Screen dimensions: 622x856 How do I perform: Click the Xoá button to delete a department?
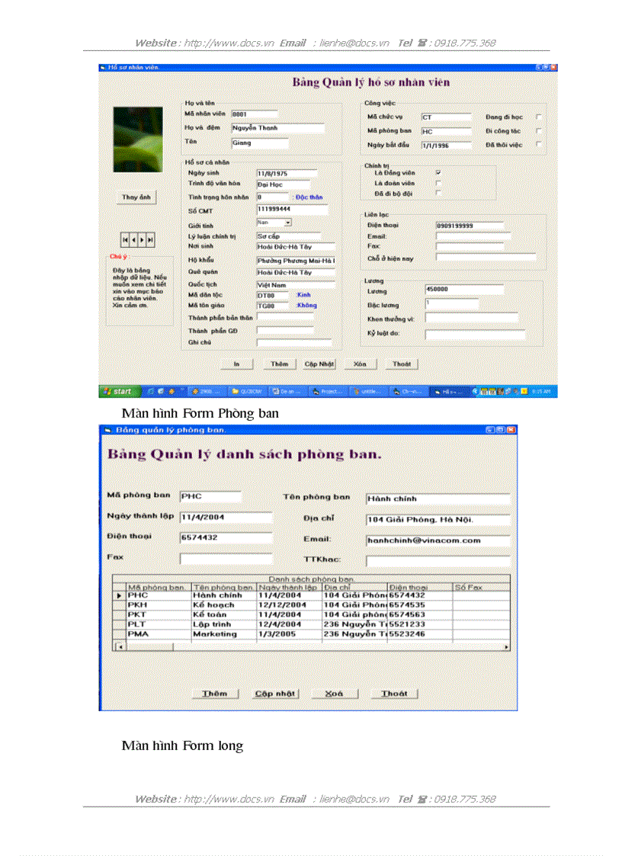click(335, 694)
